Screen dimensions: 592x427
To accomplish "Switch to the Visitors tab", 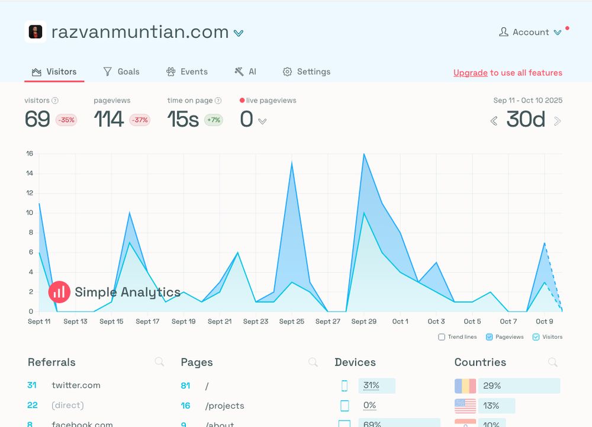I will click(x=54, y=72).
